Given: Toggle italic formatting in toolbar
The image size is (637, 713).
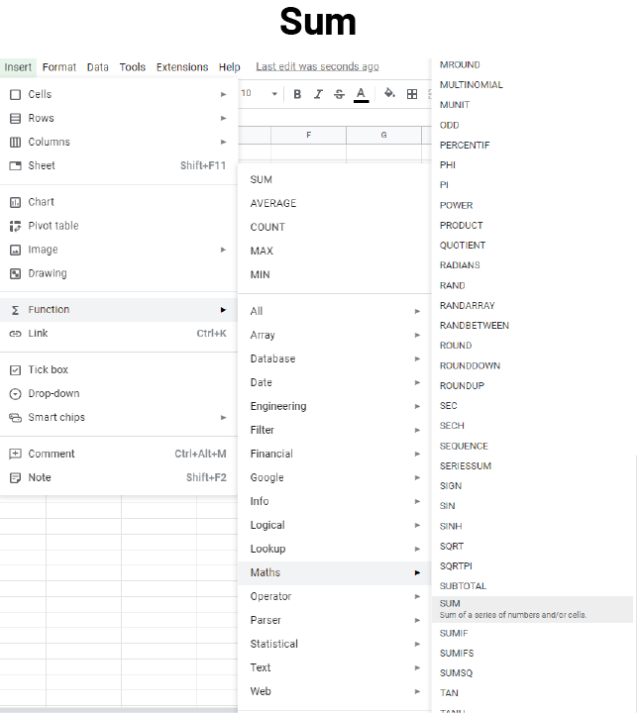Looking at the screenshot, I should 318,94.
